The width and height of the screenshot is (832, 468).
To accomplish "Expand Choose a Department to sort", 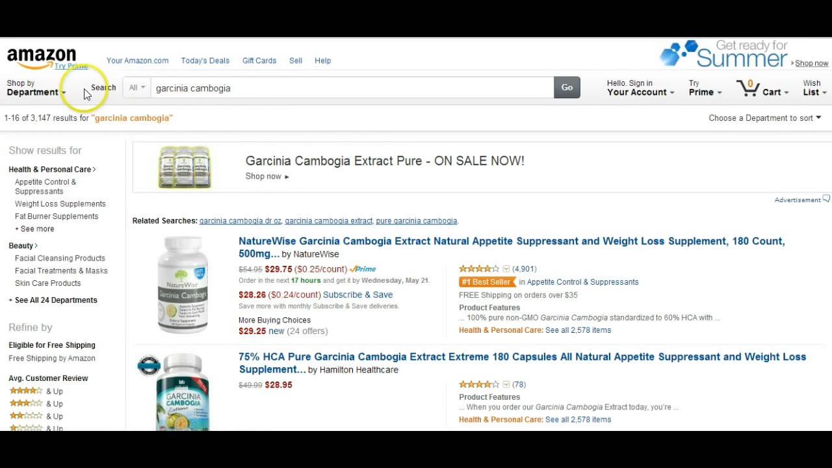I will 765,118.
